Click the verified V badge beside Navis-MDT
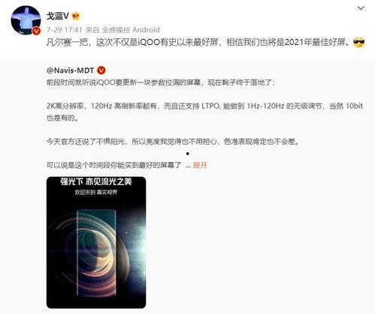 (x=101, y=70)
